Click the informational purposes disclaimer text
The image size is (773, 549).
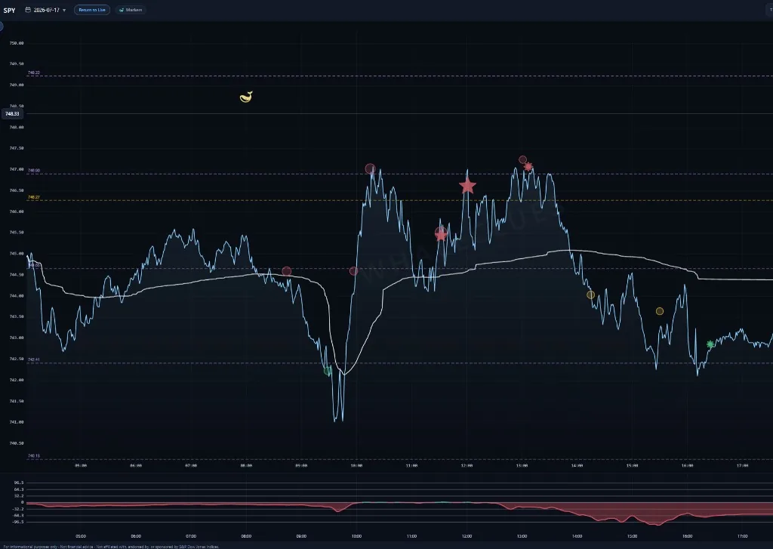tap(111, 547)
